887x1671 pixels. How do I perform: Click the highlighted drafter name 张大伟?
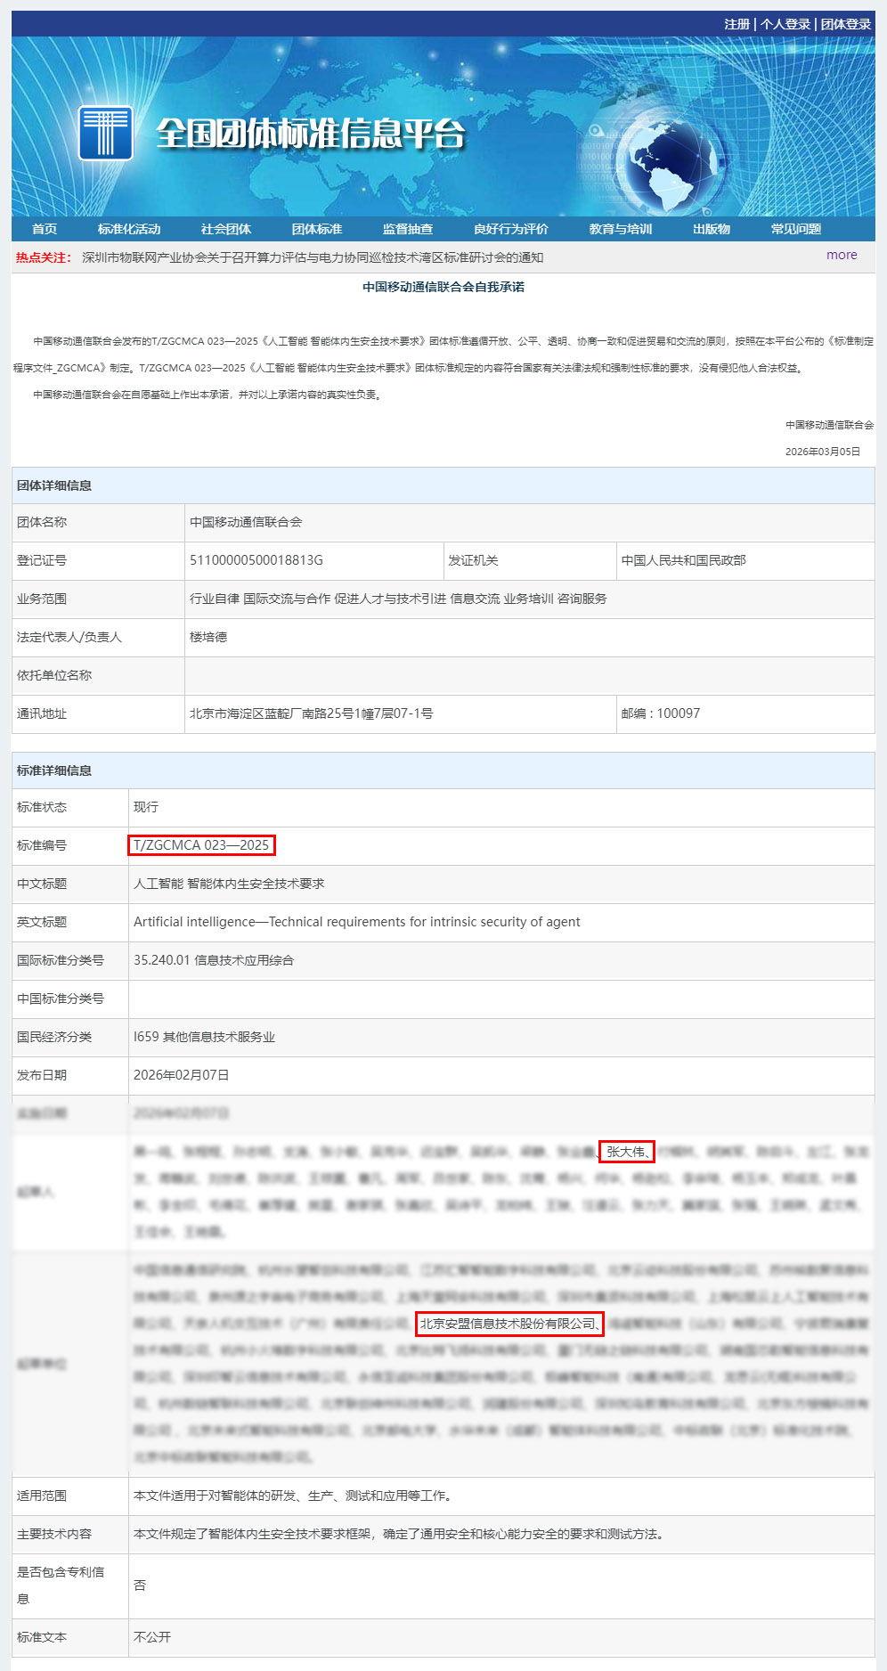[x=626, y=1152]
